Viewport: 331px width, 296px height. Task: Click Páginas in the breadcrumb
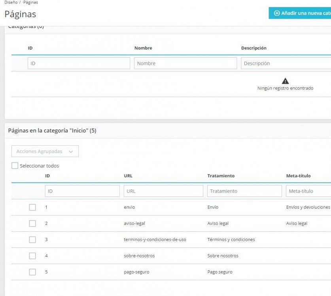[x=30, y=2]
